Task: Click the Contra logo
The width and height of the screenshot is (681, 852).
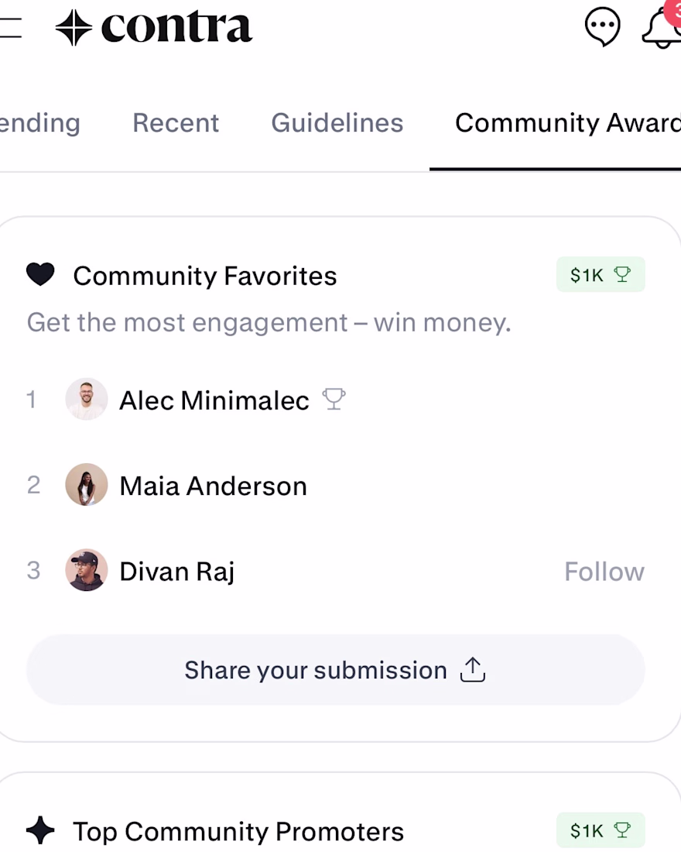Action: pyautogui.click(x=154, y=28)
